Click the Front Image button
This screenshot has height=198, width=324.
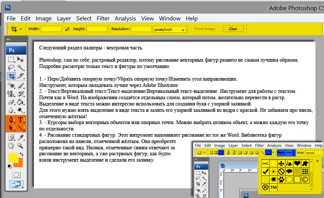click(205, 29)
